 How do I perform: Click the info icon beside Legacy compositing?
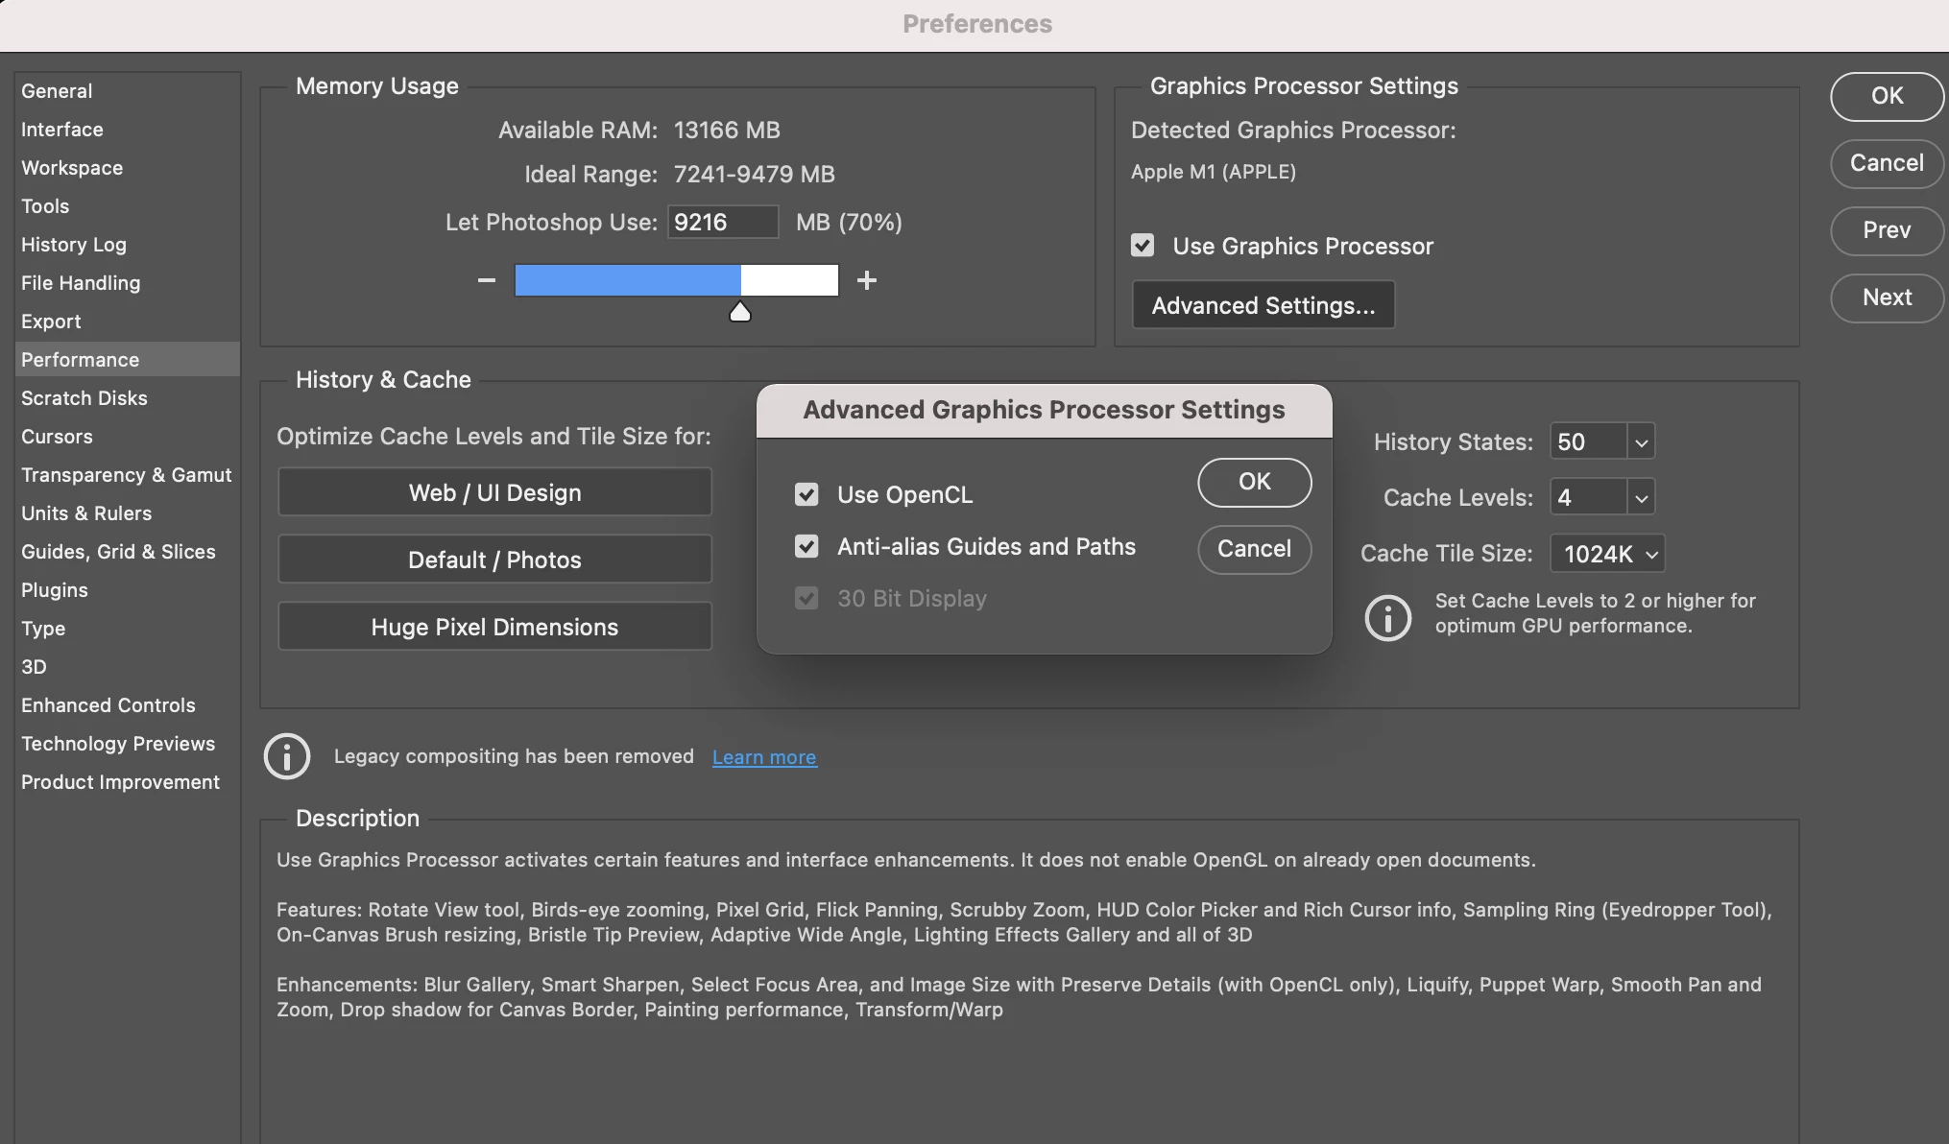287,756
